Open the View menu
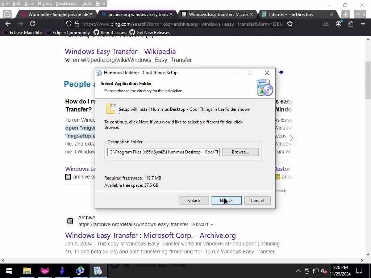Screen dimensions: 371x278 click(x=29, y=4)
